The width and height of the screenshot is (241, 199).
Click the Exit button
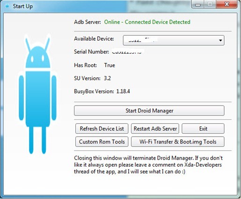click(x=203, y=129)
